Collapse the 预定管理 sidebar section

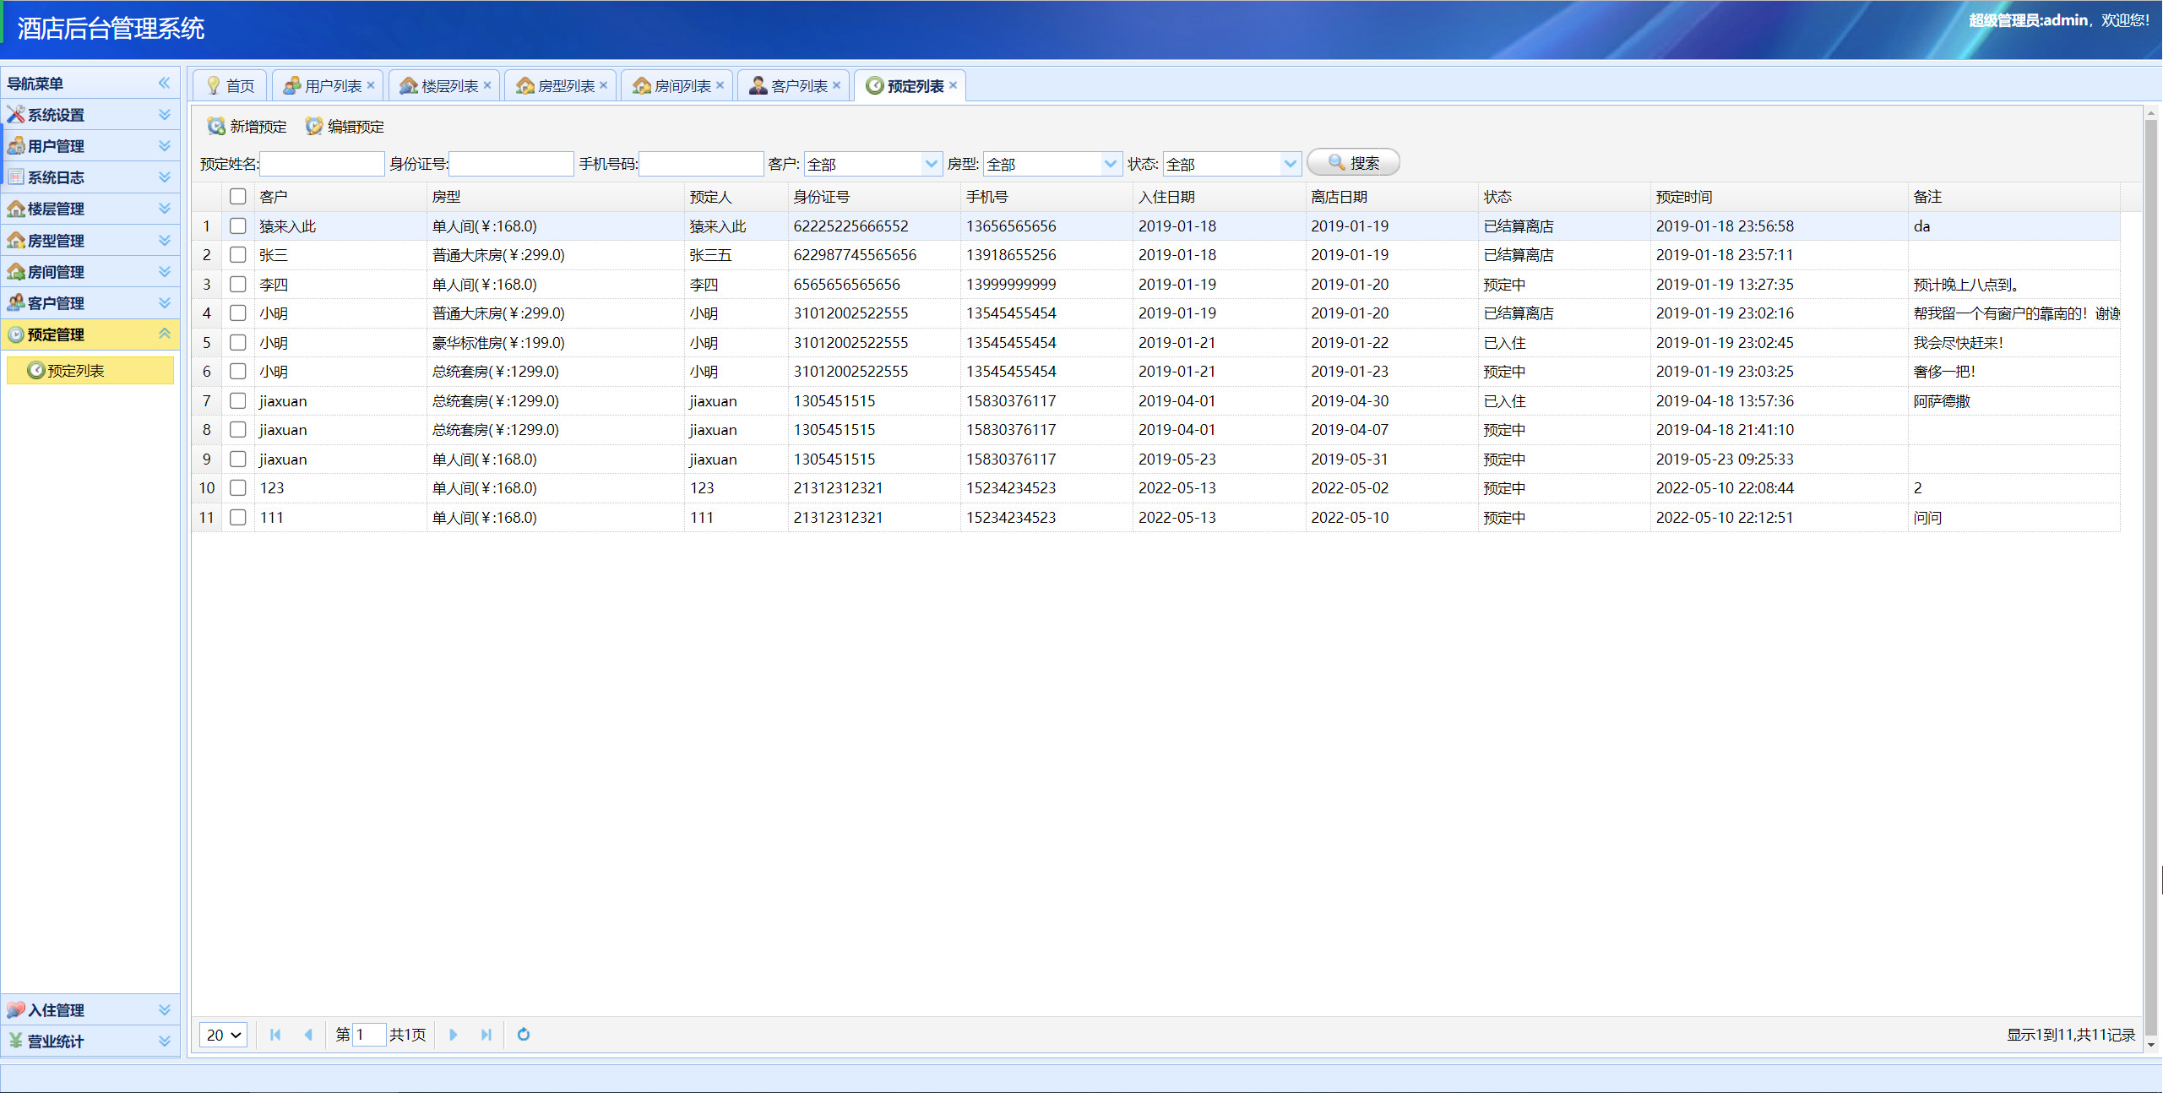click(x=164, y=334)
